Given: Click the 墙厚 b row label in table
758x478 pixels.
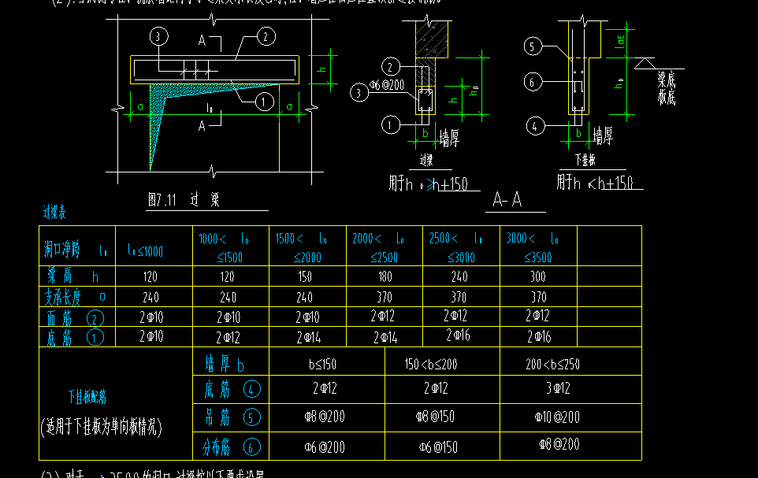Looking at the screenshot, I should click(x=225, y=364).
